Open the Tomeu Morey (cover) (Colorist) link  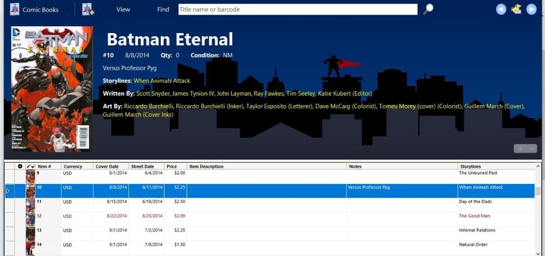point(420,106)
